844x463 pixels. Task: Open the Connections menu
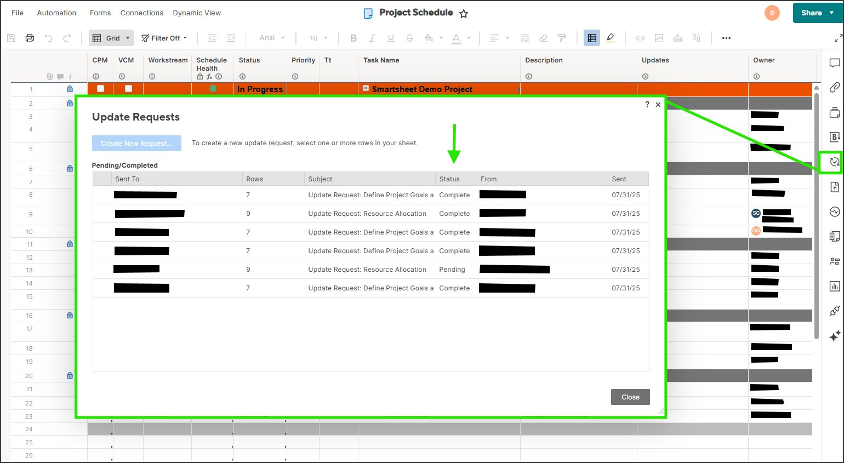coord(142,13)
